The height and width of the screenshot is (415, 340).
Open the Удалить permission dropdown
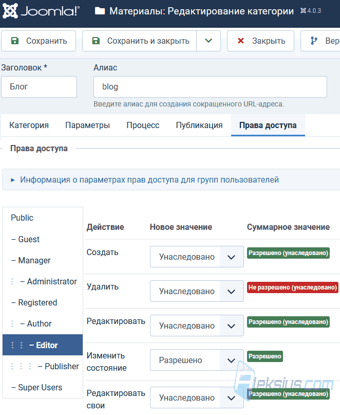197,291
